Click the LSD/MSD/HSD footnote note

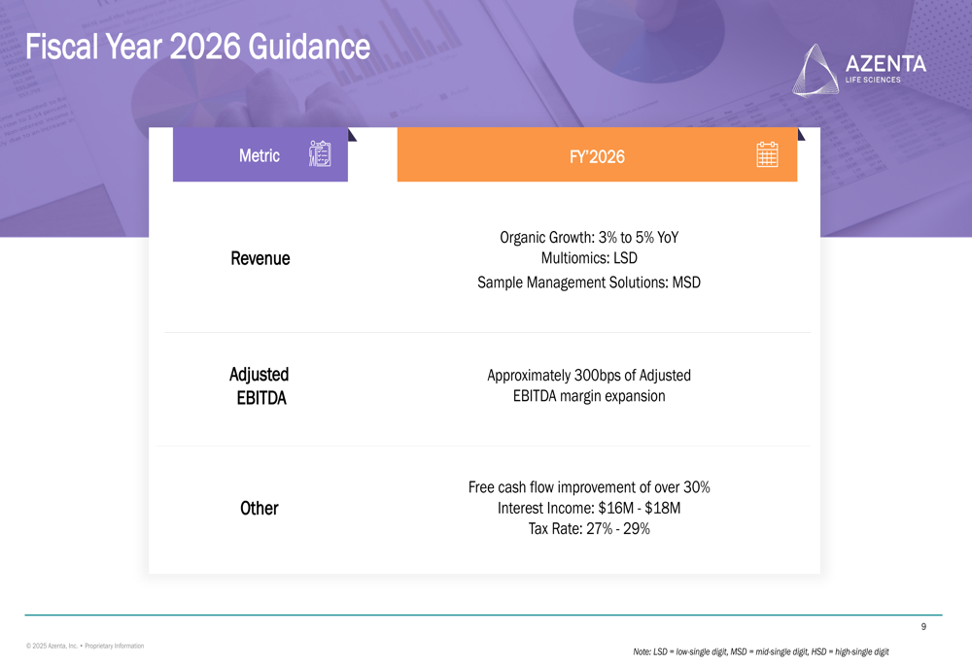[x=760, y=651]
